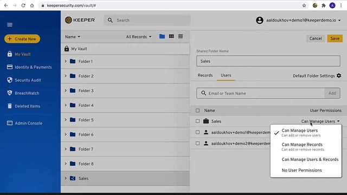347x195 pixels.
Task: Click the Admin Console icon
Action: point(10,123)
